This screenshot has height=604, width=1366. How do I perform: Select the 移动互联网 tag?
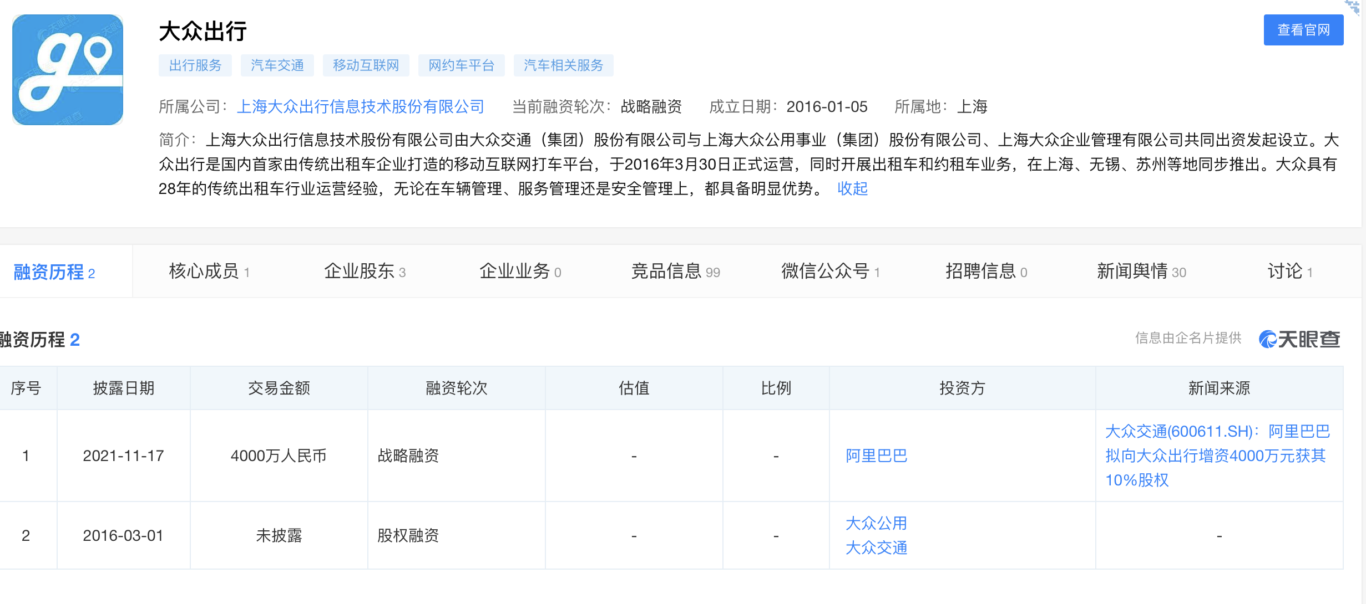366,65
